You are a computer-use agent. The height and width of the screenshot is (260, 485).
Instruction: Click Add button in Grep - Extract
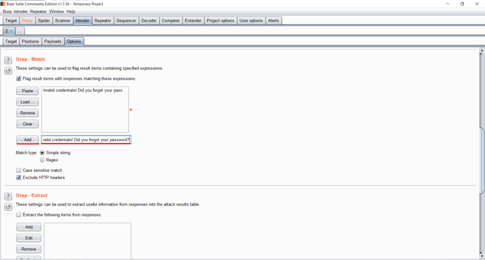tap(29, 227)
